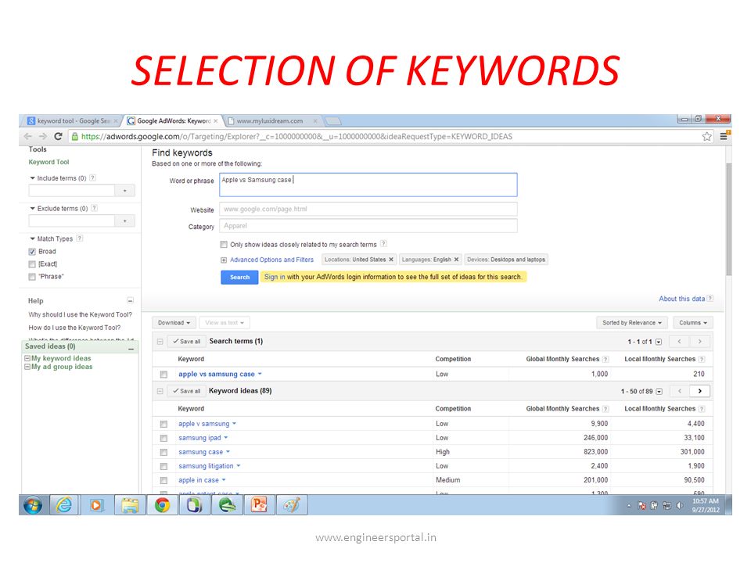751x563 pixels.
Task: Select the apple in case row checkbox
Action: [163, 480]
